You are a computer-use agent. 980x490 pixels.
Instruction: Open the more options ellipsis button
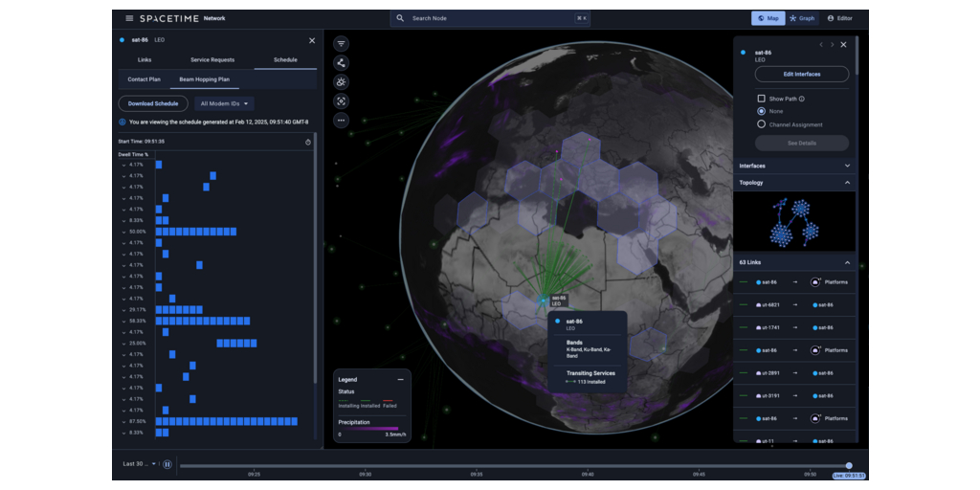[342, 121]
